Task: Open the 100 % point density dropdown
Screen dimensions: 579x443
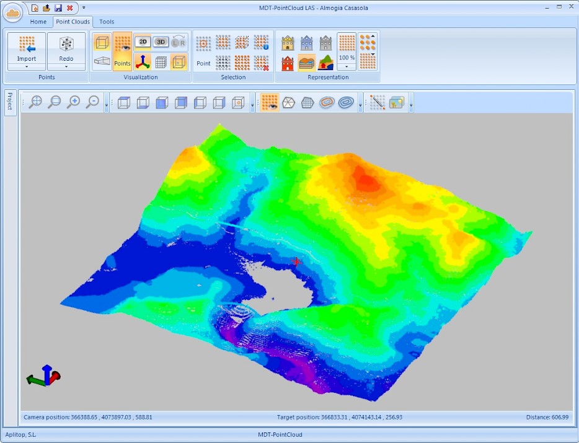Action: (x=347, y=66)
